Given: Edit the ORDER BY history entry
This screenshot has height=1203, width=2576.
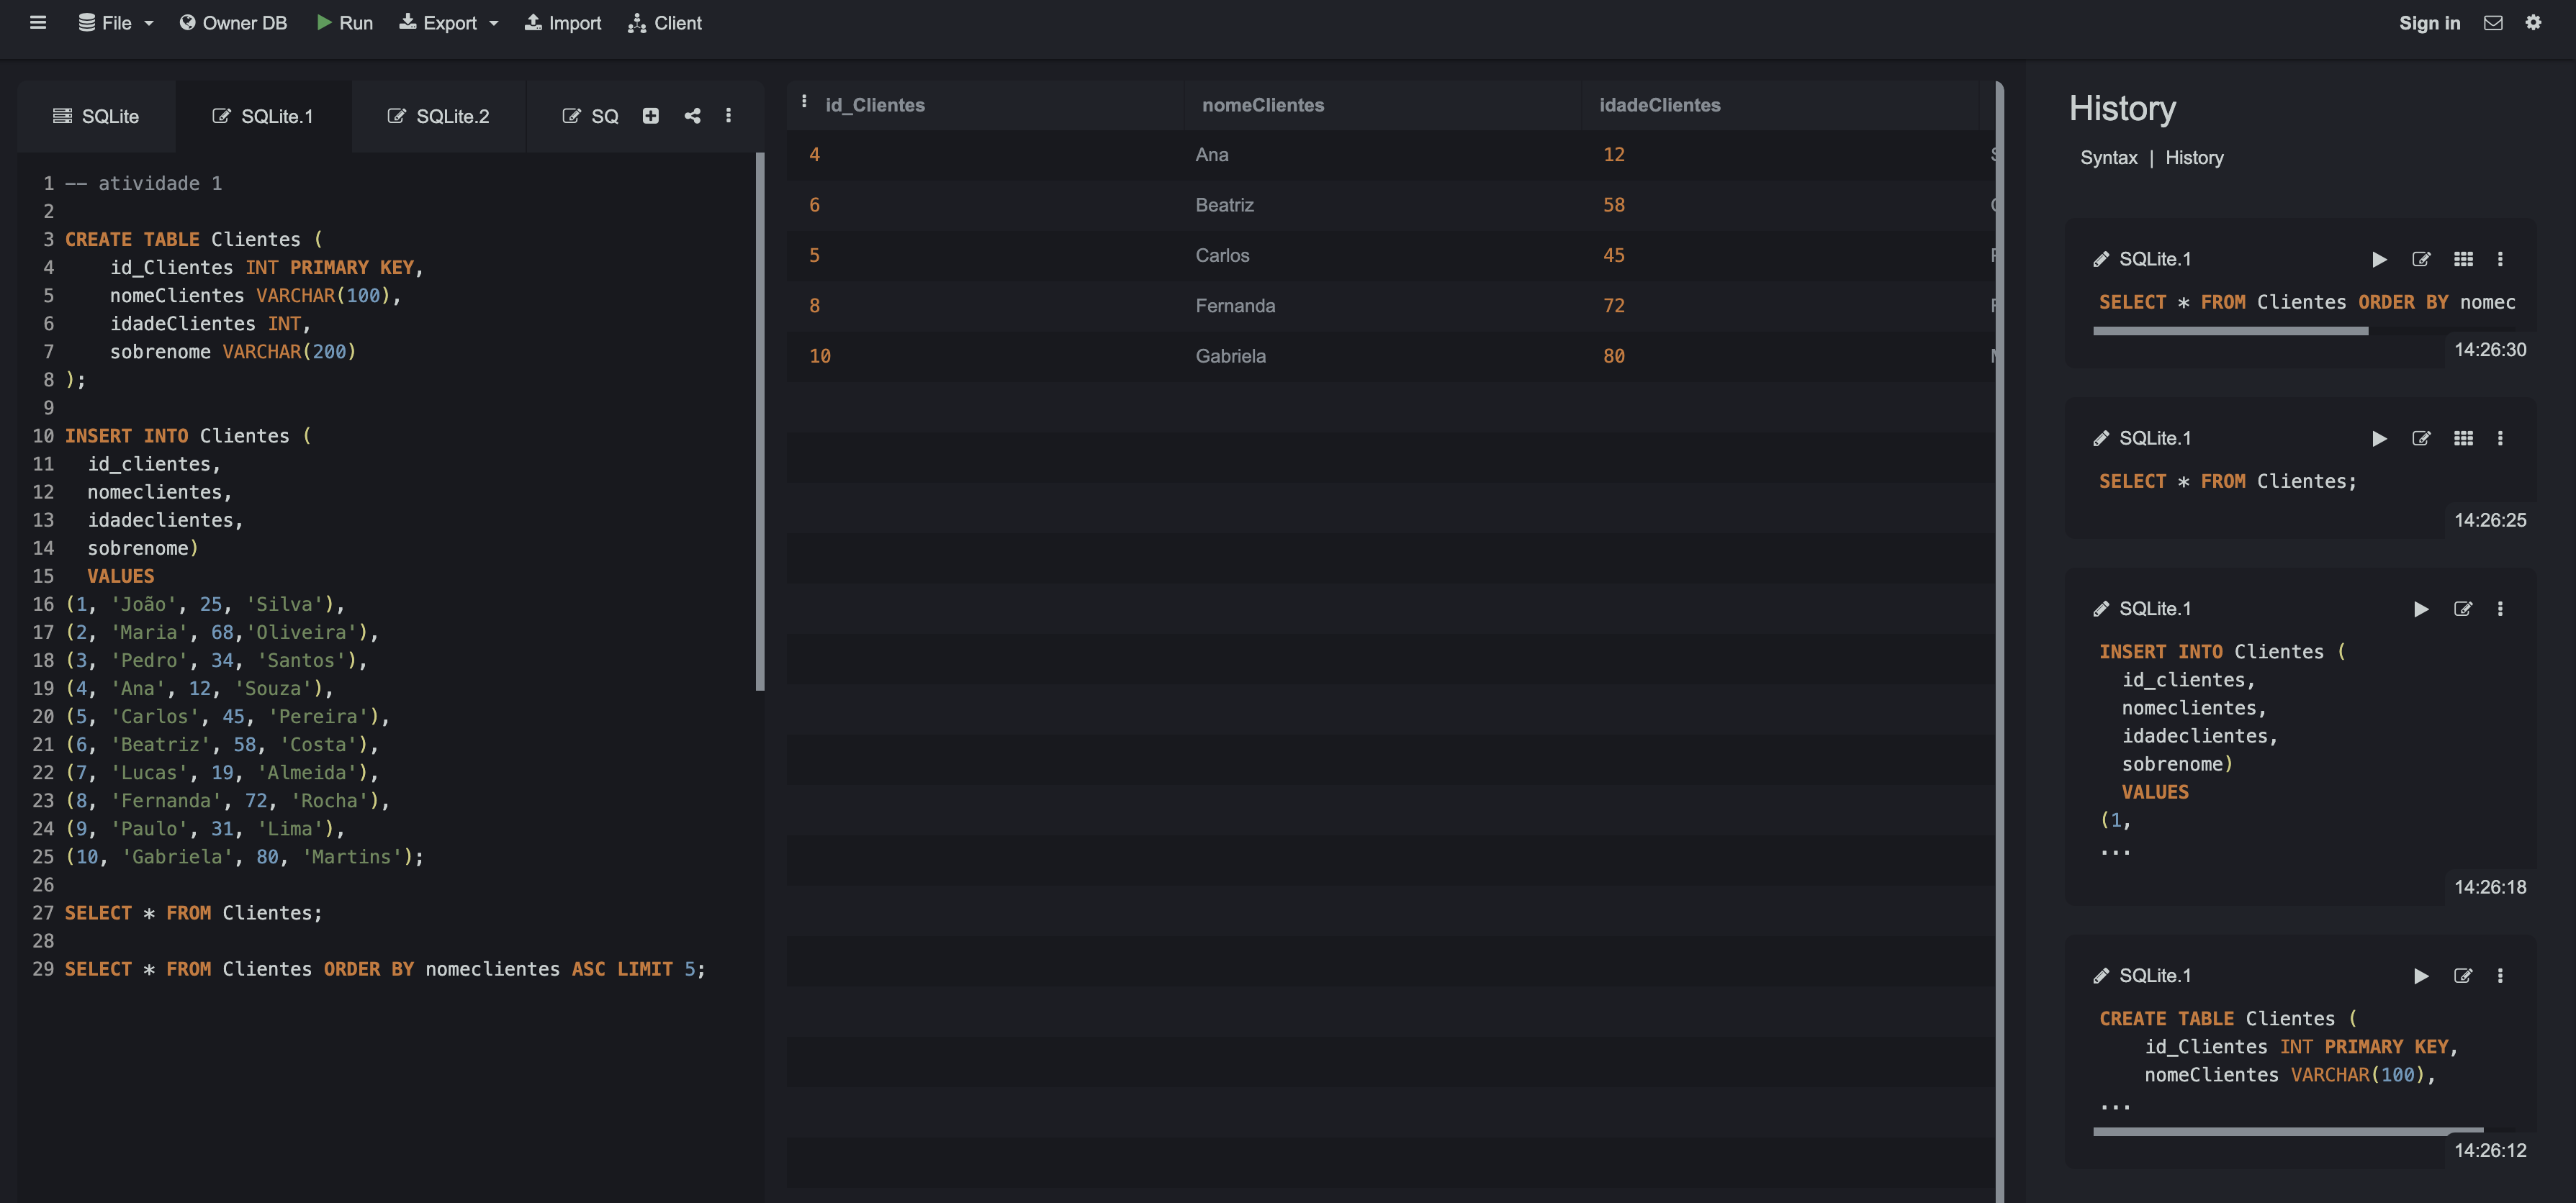Looking at the screenshot, I should click(2421, 260).
